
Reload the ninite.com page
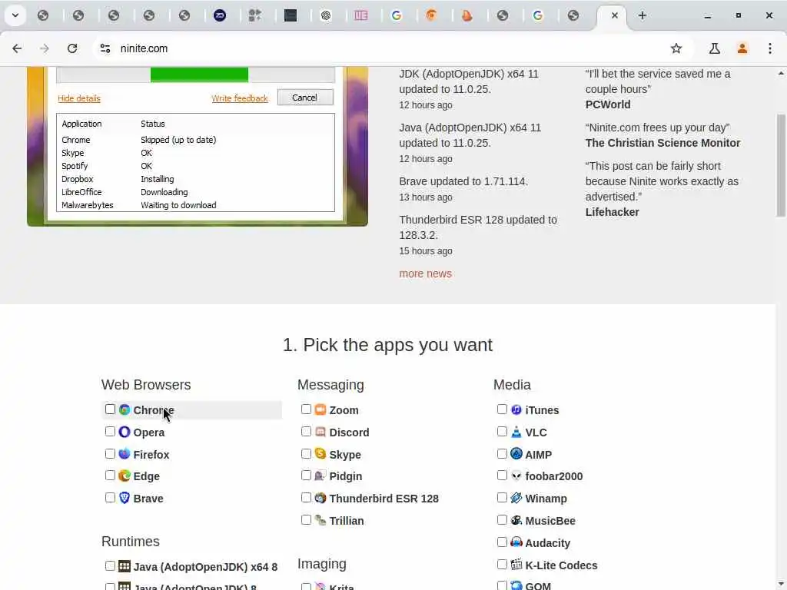pyautogui.click(x=72, y=48)
